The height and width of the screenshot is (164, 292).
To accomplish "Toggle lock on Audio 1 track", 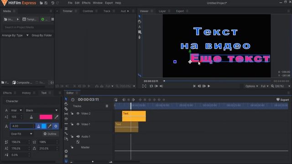I will click(x=72, y=137).
